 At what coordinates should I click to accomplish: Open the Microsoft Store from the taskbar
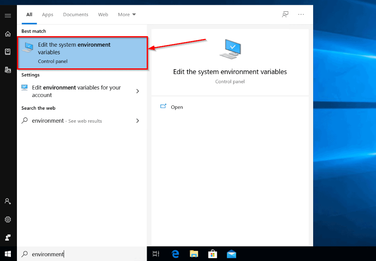(x=212, y=254)
